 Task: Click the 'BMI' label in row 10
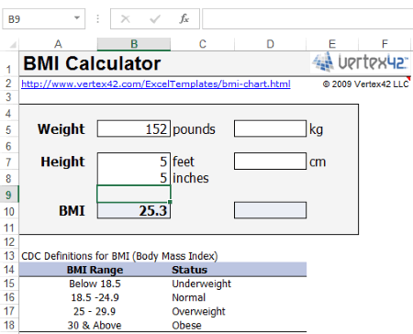point(72,211)
